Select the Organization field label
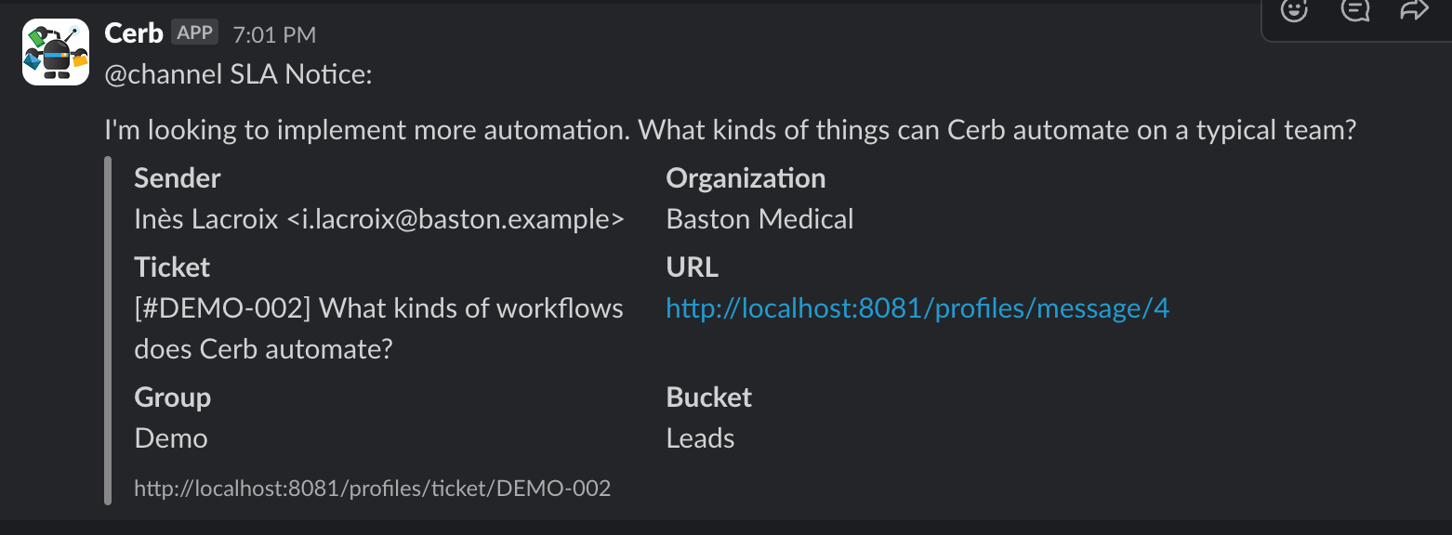The height and width of the screenshot is (535, 1452). point(746,178)
